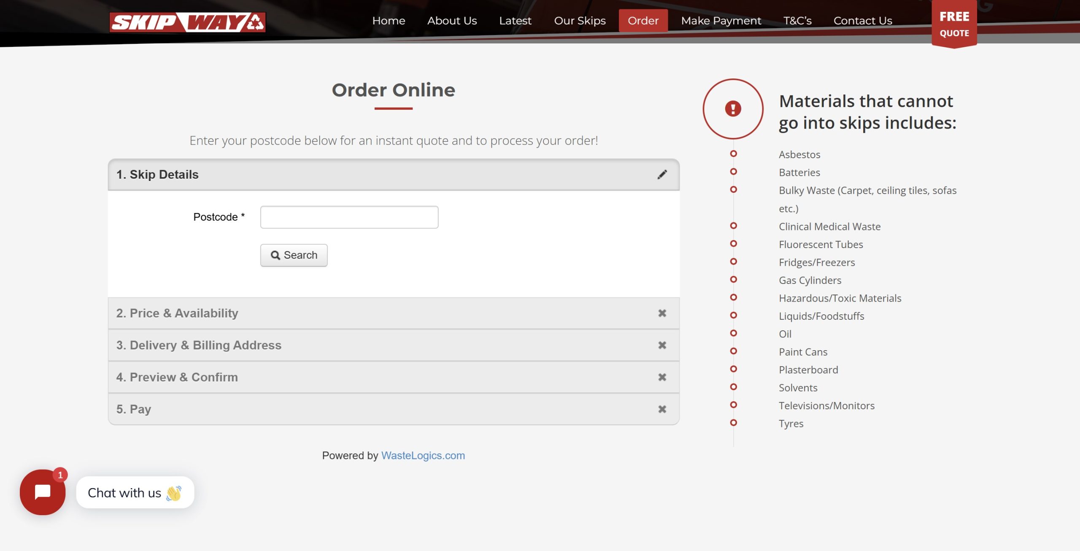The width and height of the screenshot is (1080, 551).
Task: Open the Our Skips menu item
Action: pos(580,21)
